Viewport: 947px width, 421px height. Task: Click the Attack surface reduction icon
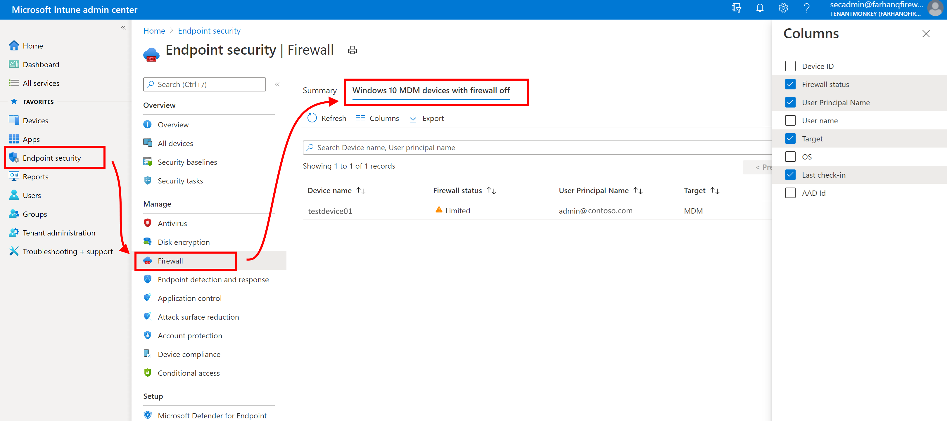pos(147,316)
